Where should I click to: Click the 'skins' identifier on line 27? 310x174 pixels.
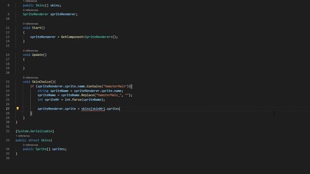[x=86, y=109]
